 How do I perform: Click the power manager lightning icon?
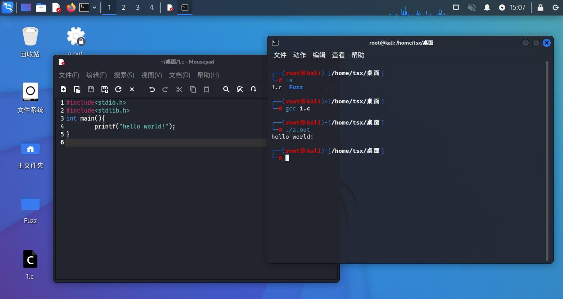coord(502,8)
